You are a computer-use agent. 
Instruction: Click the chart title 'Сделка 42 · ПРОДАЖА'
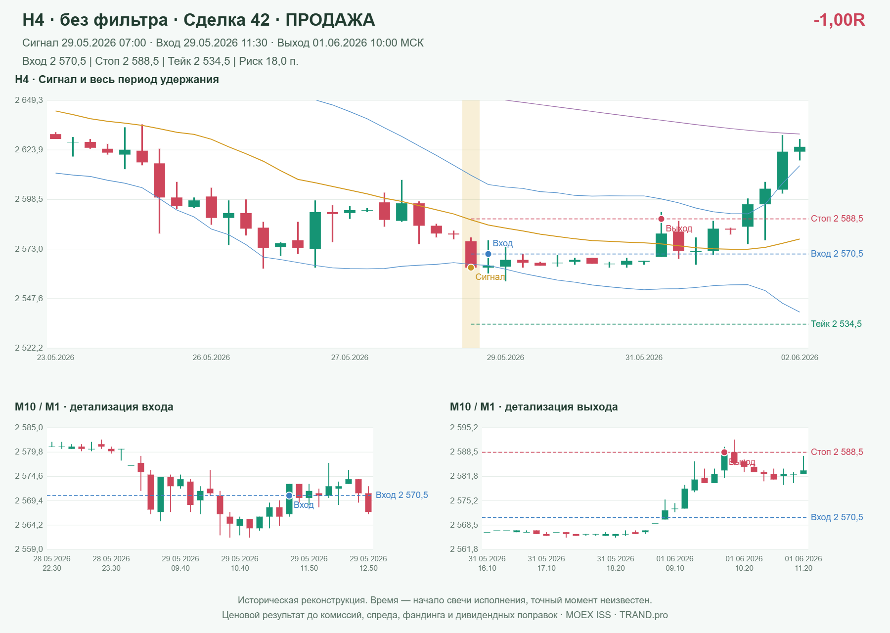click(x=279, y=20)
